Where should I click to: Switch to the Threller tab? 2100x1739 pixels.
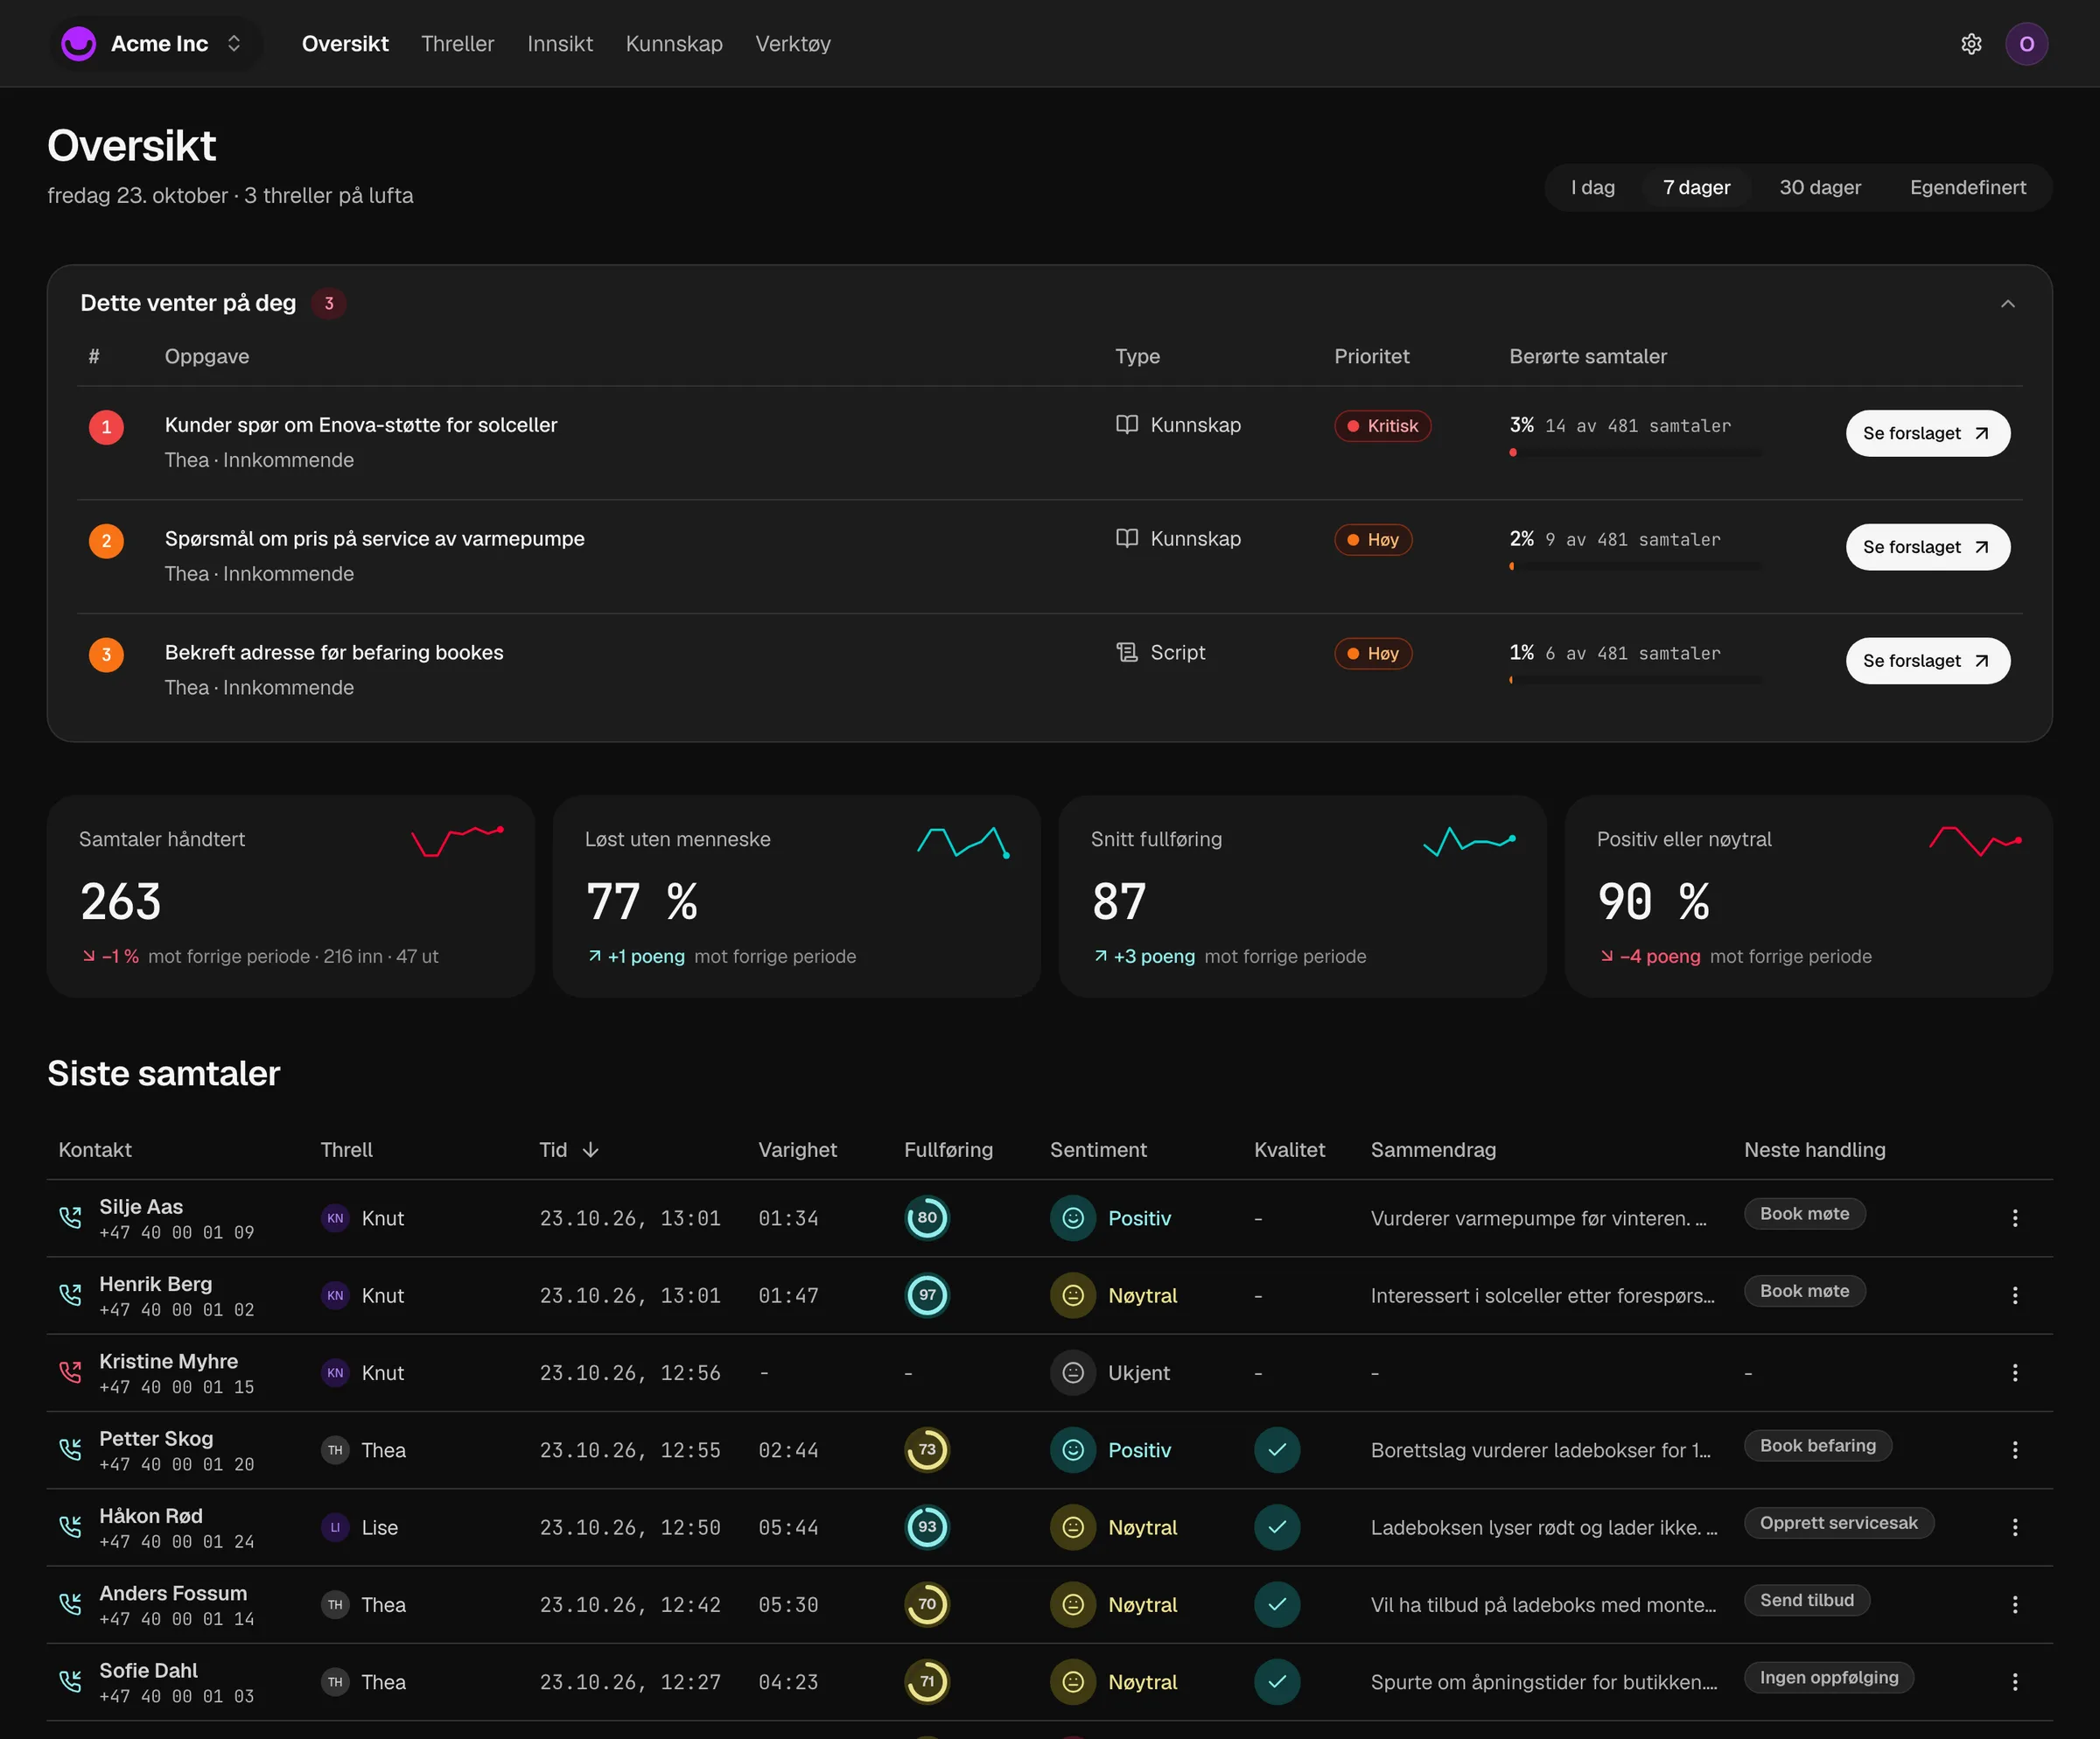coord(457,44)
